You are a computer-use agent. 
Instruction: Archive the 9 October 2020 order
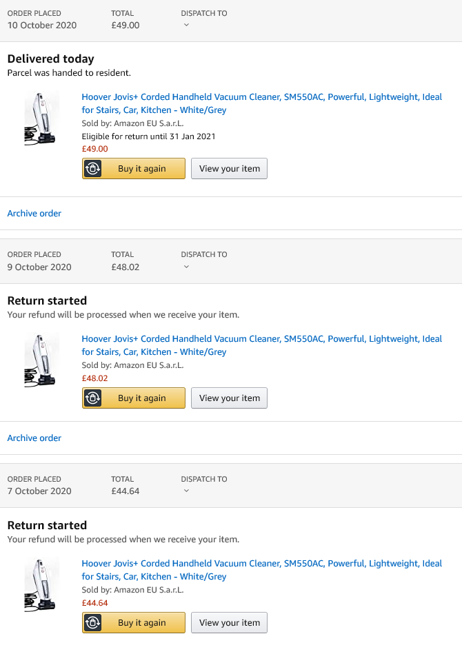pos(34,438)
